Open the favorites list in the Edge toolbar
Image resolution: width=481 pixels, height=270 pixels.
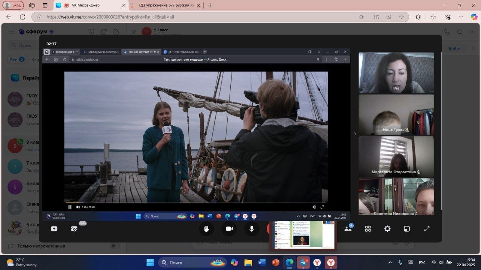coord(433,17)
